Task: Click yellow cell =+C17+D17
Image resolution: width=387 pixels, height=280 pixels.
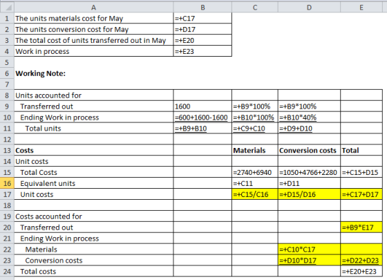Action: click(x=361, y=194)
